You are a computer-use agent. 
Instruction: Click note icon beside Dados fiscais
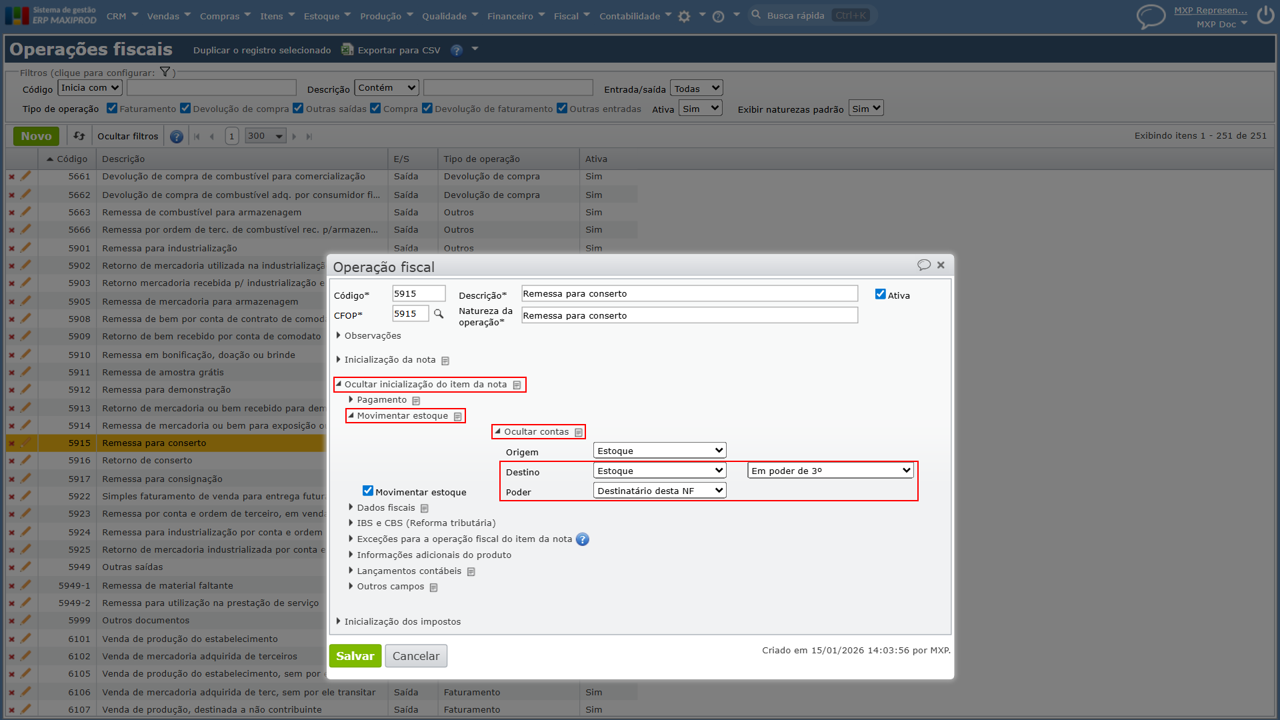[x=425, y=509]
